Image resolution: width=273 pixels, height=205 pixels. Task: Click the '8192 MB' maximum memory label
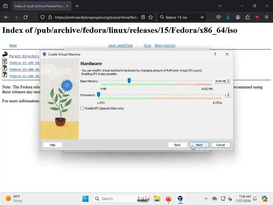tap(207, 89)
